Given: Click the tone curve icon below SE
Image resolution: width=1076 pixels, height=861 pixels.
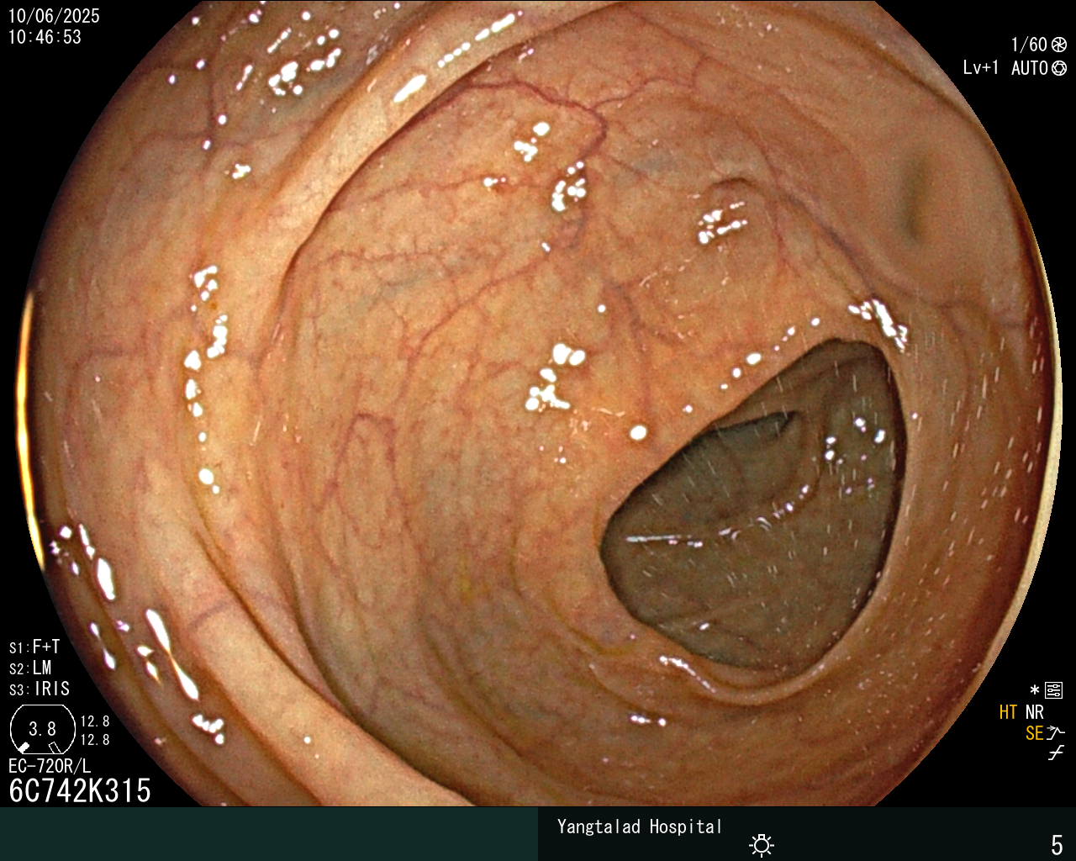Looking at the screenshot, I should click(x=1056, y=753).
